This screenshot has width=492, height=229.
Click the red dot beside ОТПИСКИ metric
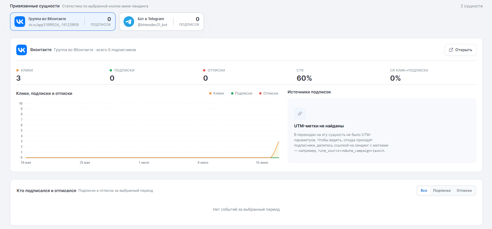(204, 70)
